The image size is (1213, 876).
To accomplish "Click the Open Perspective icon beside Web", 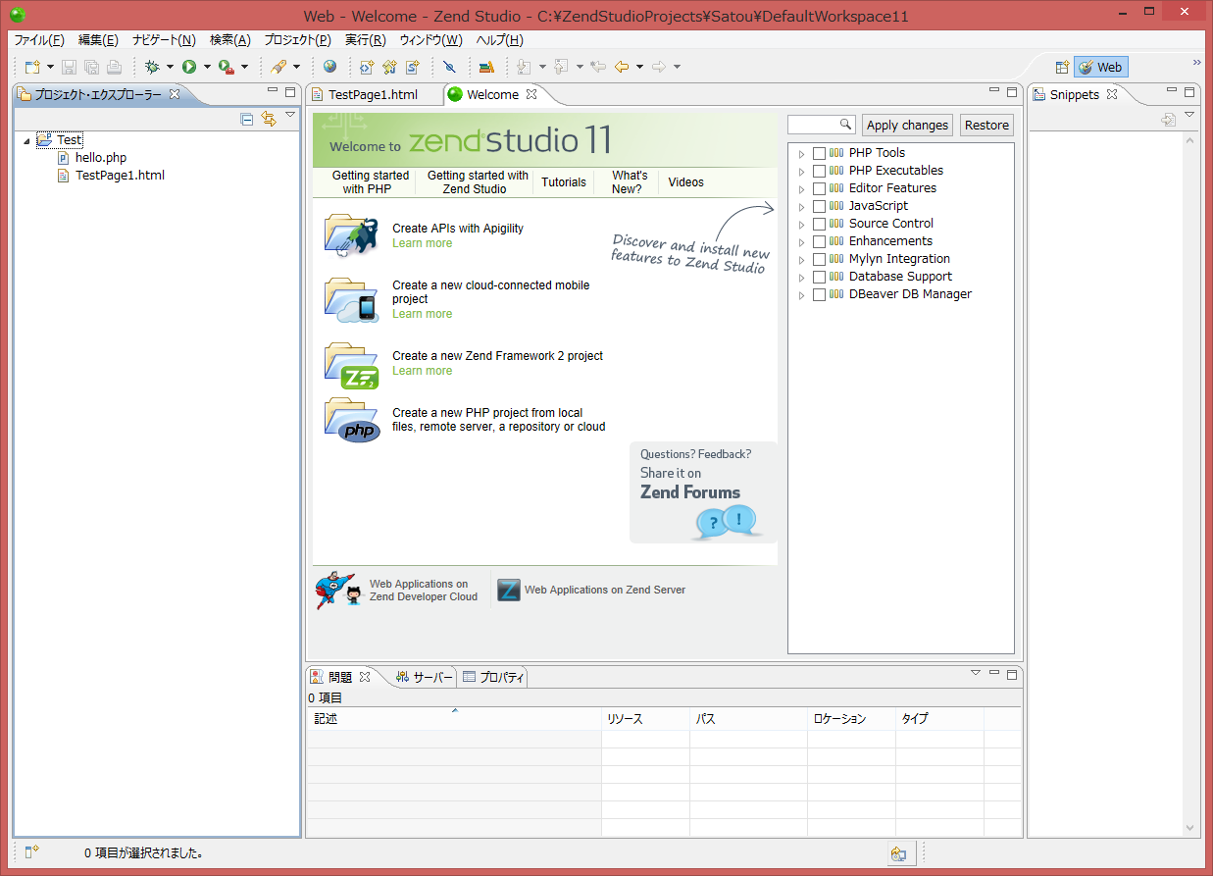I will click(x=1061, y=67).
